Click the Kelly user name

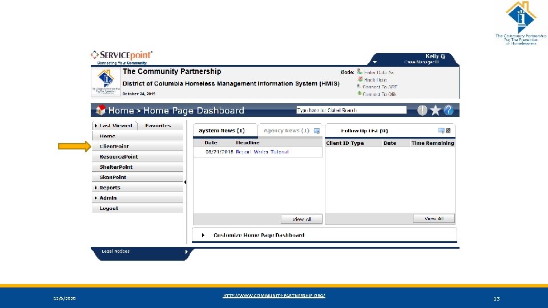click(432, 56)
